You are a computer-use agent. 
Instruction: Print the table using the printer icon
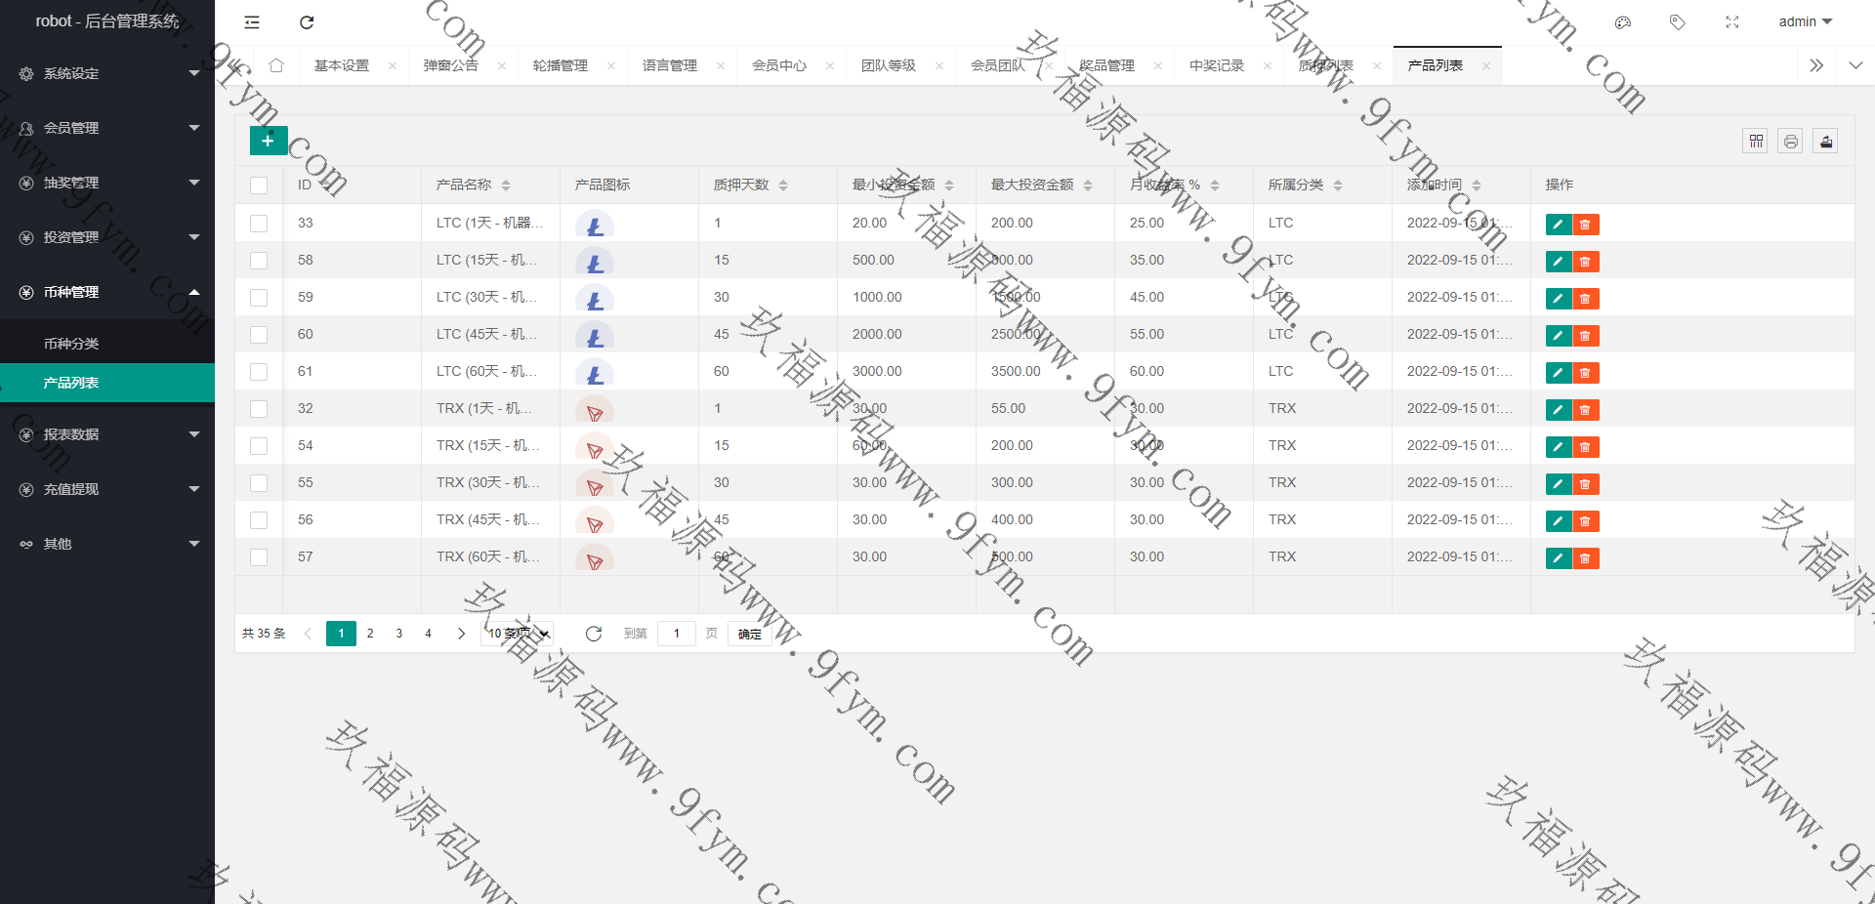pyautogui.click(x=1790, y=142)
